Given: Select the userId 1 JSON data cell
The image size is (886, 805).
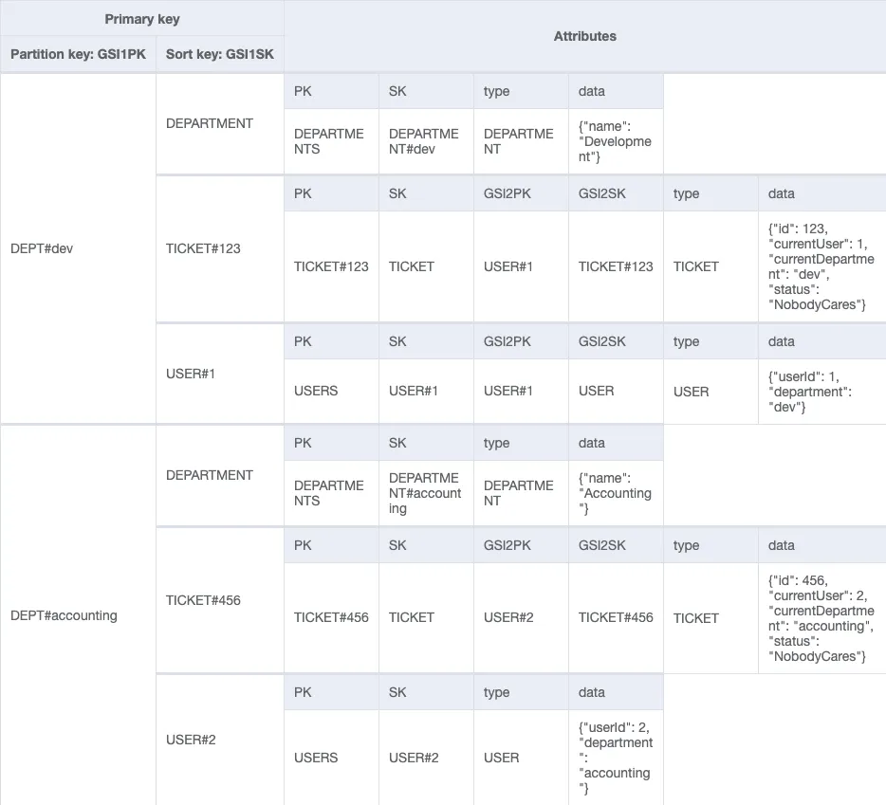Looking at the screenshot, I should pyautogui.click(x=821, y=391).
